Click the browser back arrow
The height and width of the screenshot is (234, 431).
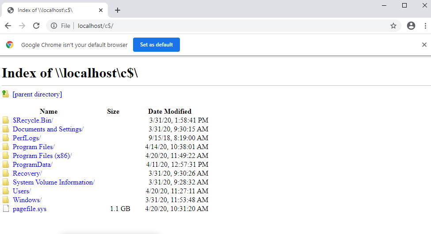tap(8, 26)
